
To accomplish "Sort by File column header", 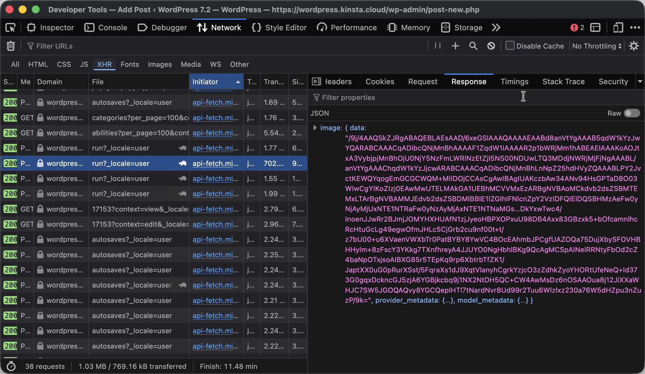I will tap(139, 82).
